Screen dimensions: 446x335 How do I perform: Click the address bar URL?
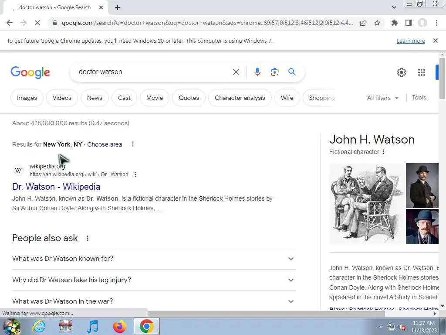point(207,23)
